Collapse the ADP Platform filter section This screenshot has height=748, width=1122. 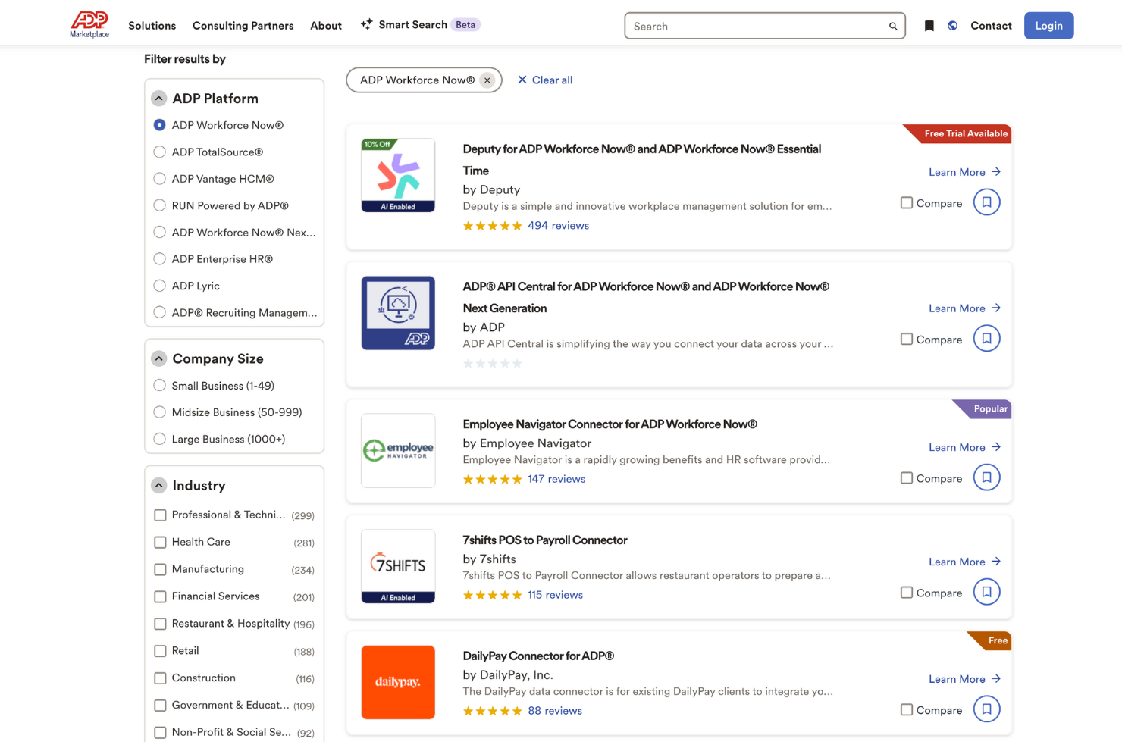(x=159, y=99)
